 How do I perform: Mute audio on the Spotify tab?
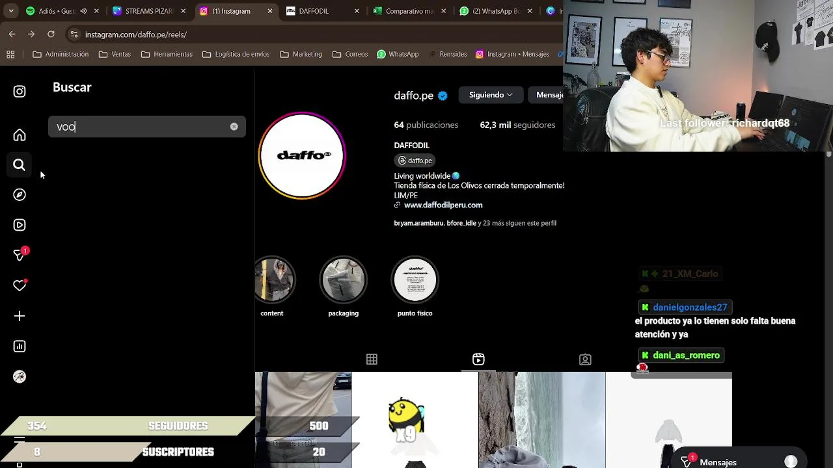point(83,11)
